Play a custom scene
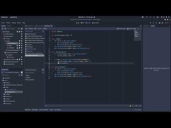 [x=162, y=23]
